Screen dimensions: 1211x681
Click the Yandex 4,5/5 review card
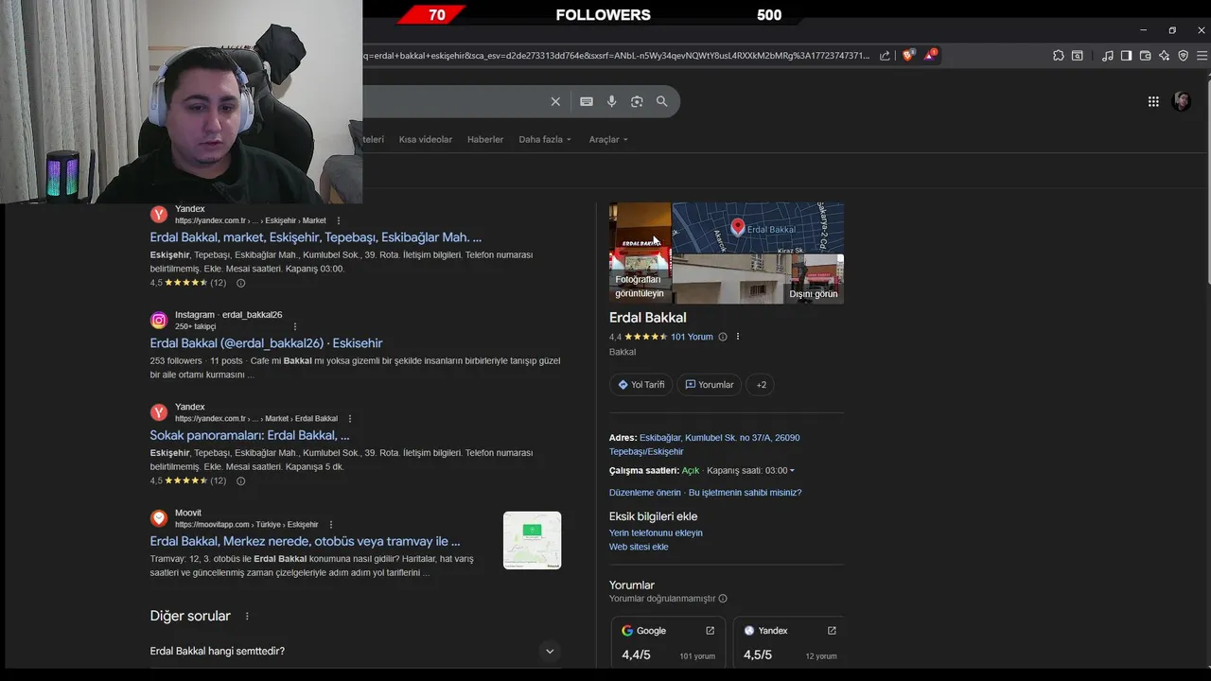point(788,643)
